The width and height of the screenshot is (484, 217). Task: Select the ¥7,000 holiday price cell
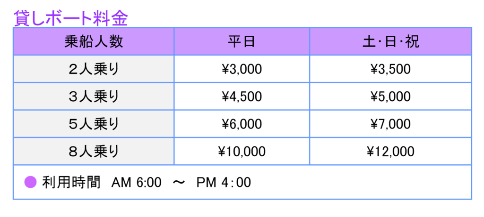pyautogui.click(x=390, y=124)
